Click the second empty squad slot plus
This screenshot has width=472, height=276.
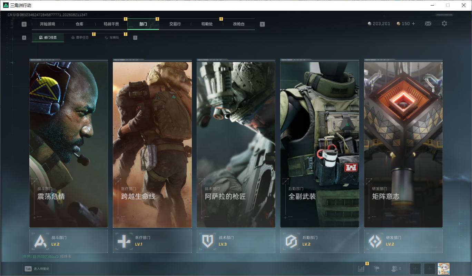pos(430,269)
